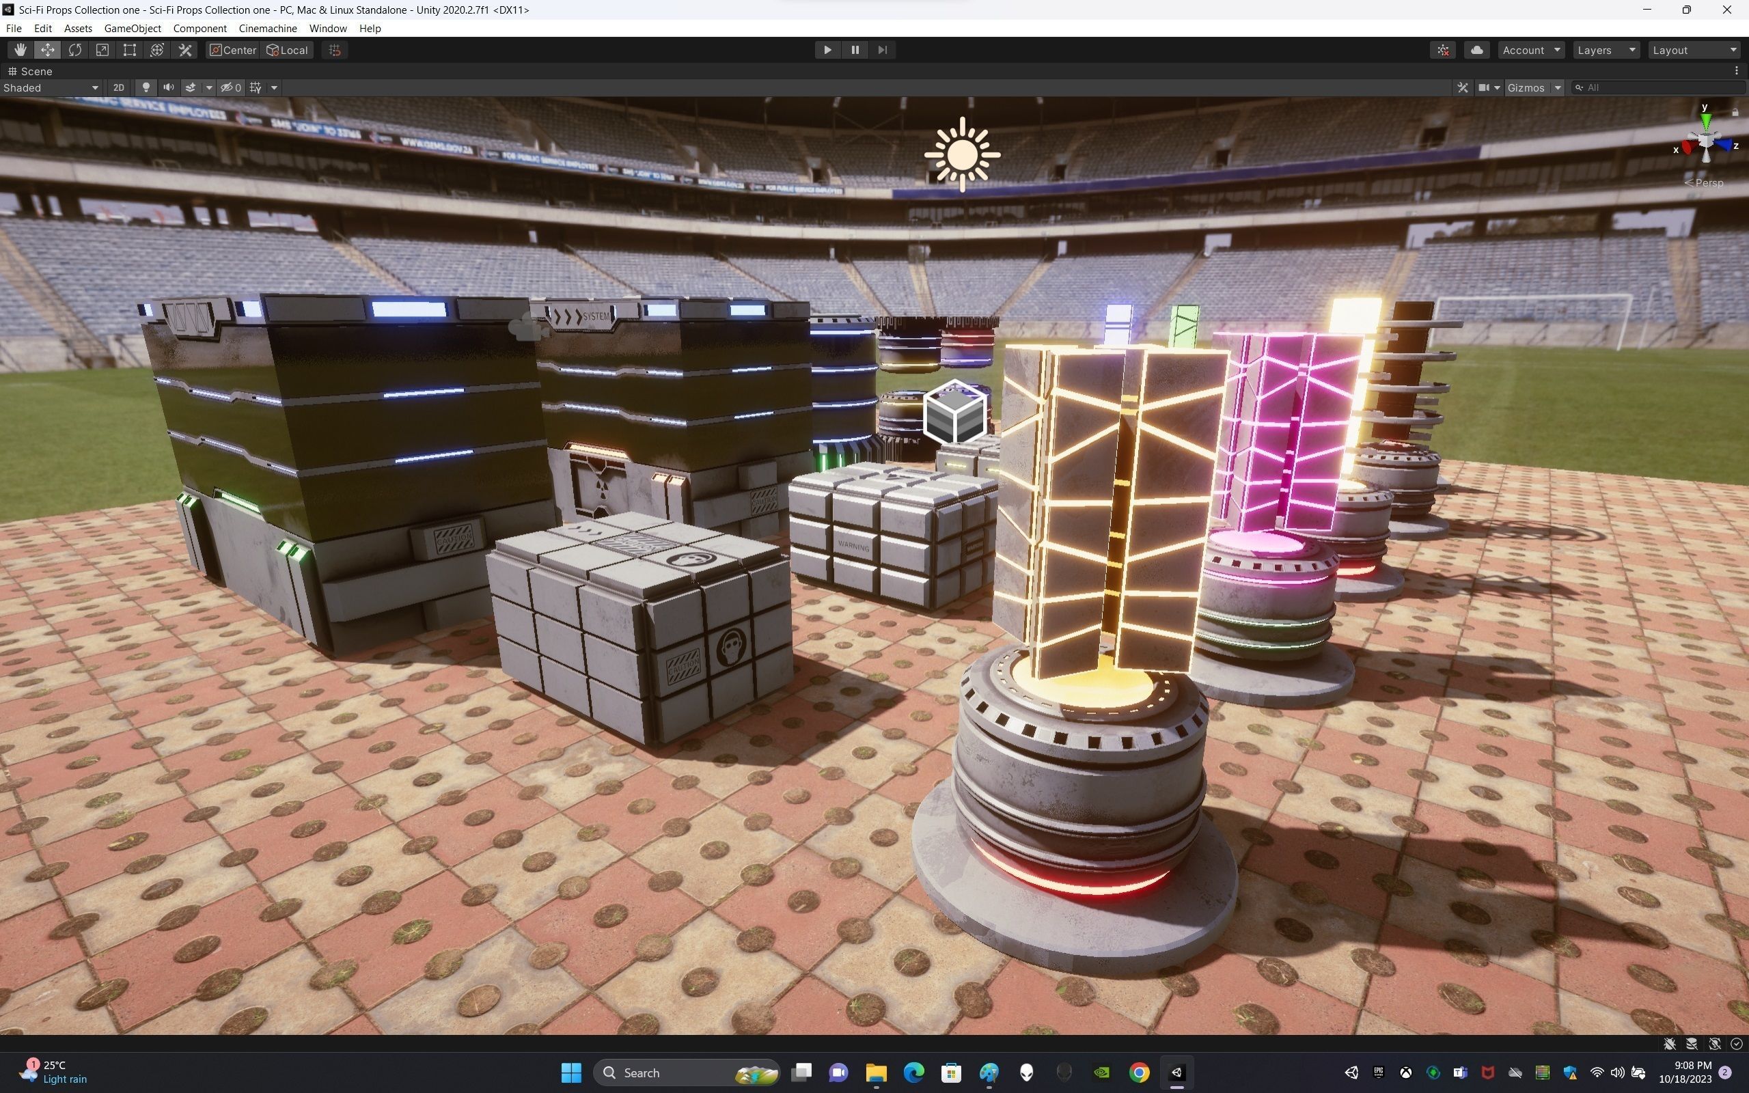Select the Rect transform tool
Image resolution: width=1749 pixels, height=1093 pixels.
(129, 50)
